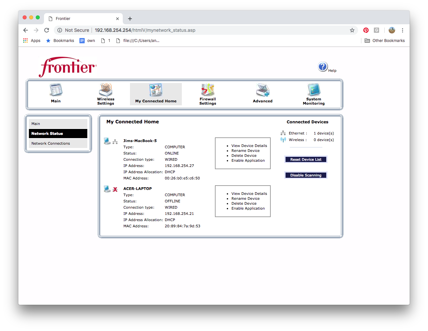
Task: Open the Chrome three-dot menu
Action: 402,30
